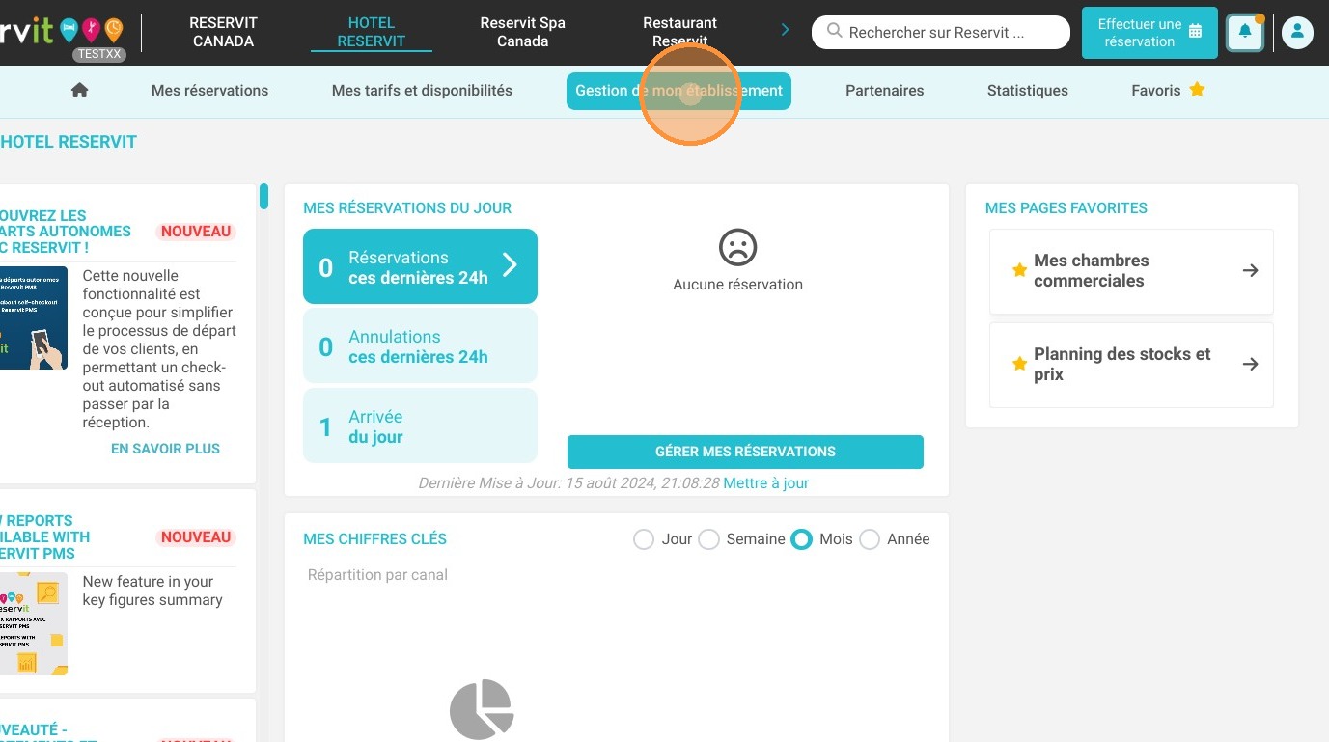Click EN SAVOIR PLUS link
Viewport: 1329px width, 742px height.
tap(165, 449)
